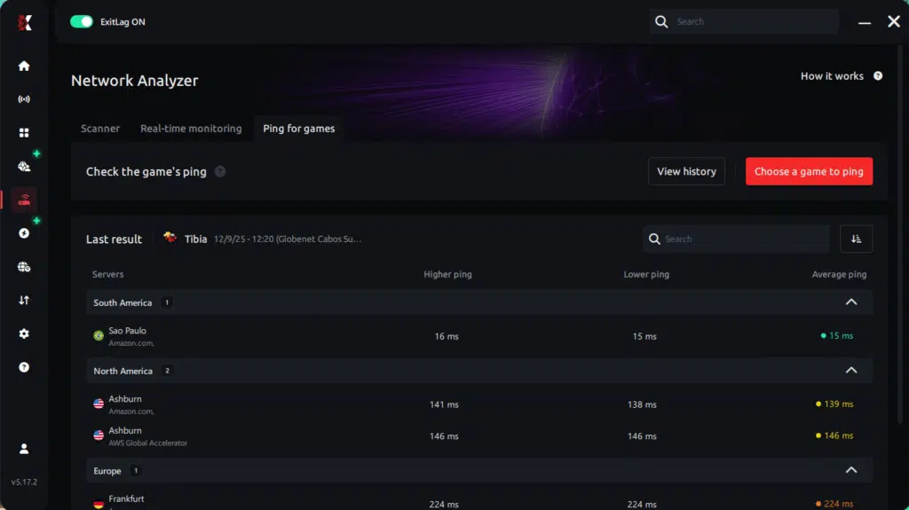
Task: Select the Ping for games tab
Action: coord(298,129)
